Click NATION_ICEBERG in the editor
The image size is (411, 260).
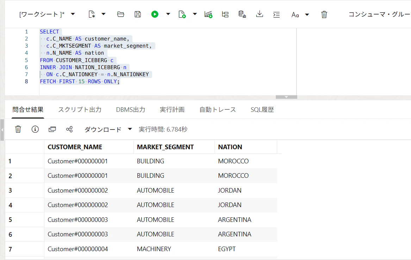[98, 67]
